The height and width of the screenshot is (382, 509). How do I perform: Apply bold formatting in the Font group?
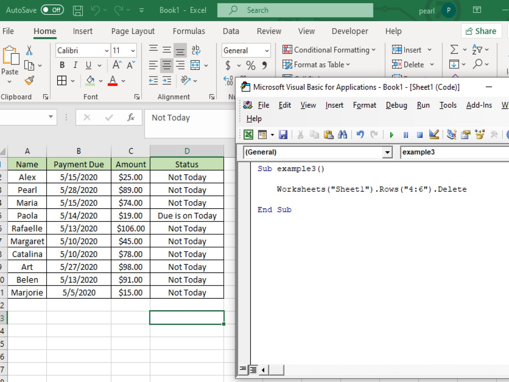(62, 65)
